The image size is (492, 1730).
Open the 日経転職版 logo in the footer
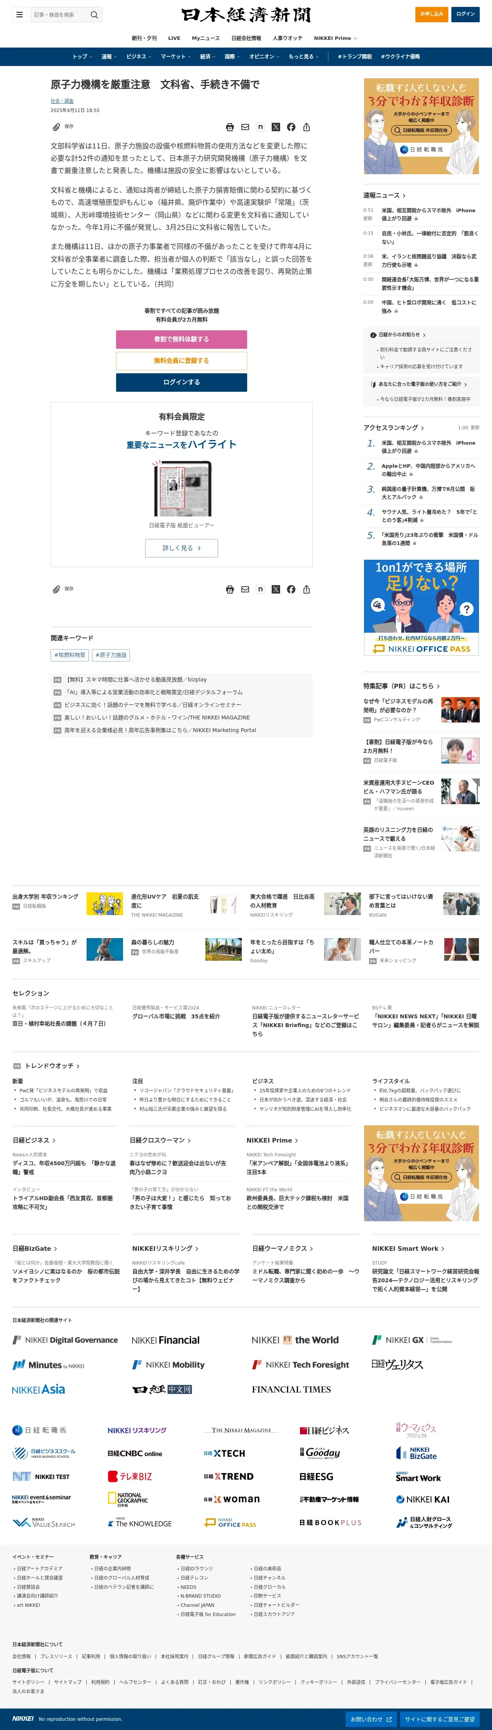(39, 1430)
